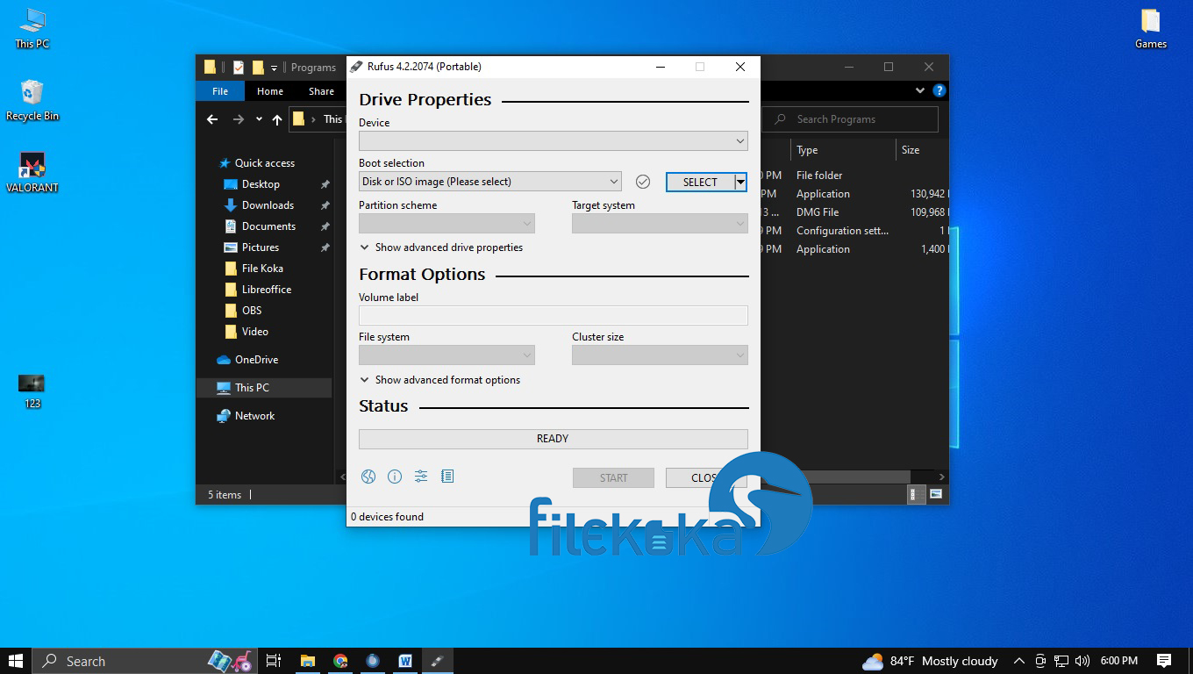Go forward in File Explorer
Screen dimensions: 1193x674
coord(238,119)
